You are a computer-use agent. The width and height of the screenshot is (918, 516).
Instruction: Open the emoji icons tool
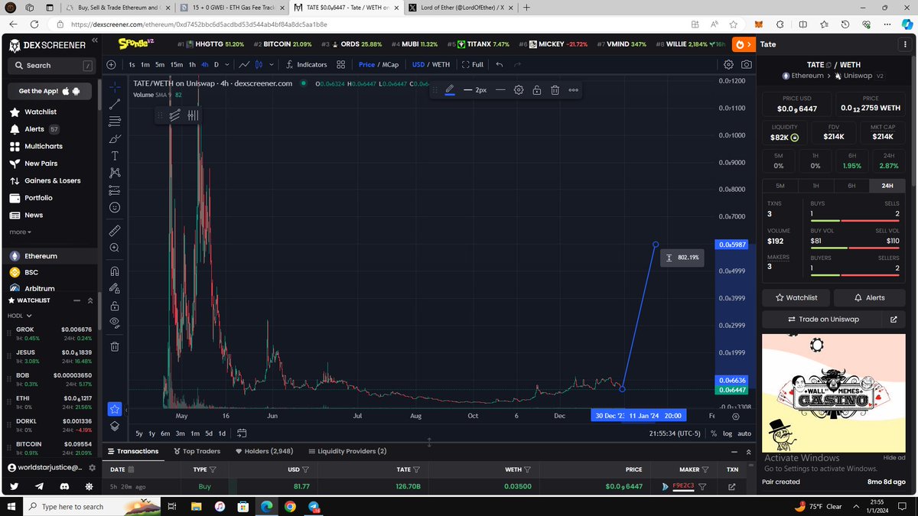115,207
